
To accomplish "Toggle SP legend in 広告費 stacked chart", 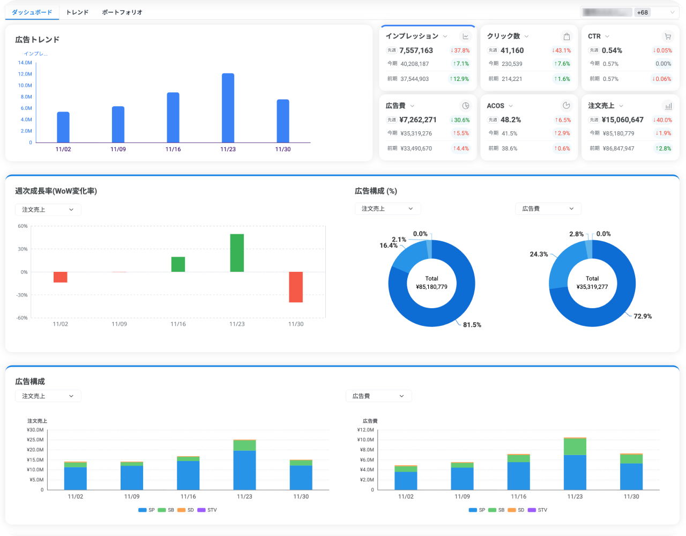I will click(477, 510).
